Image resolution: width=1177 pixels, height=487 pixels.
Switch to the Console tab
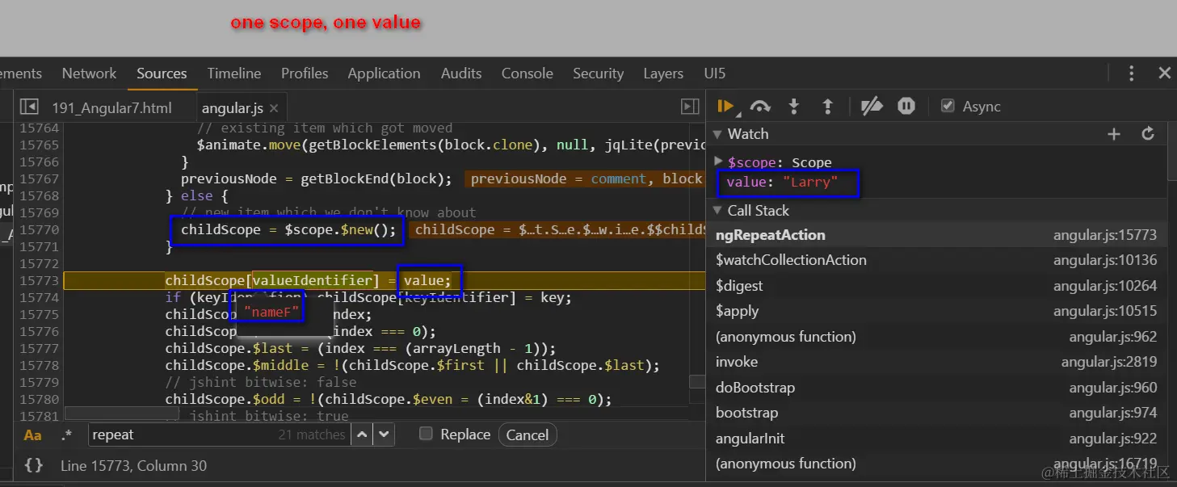click(x=527, y=73)
